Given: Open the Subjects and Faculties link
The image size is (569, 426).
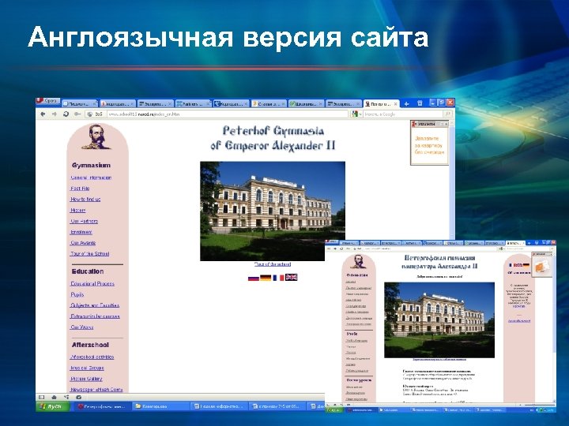Looking at the screenshot, I should point(95,305).
